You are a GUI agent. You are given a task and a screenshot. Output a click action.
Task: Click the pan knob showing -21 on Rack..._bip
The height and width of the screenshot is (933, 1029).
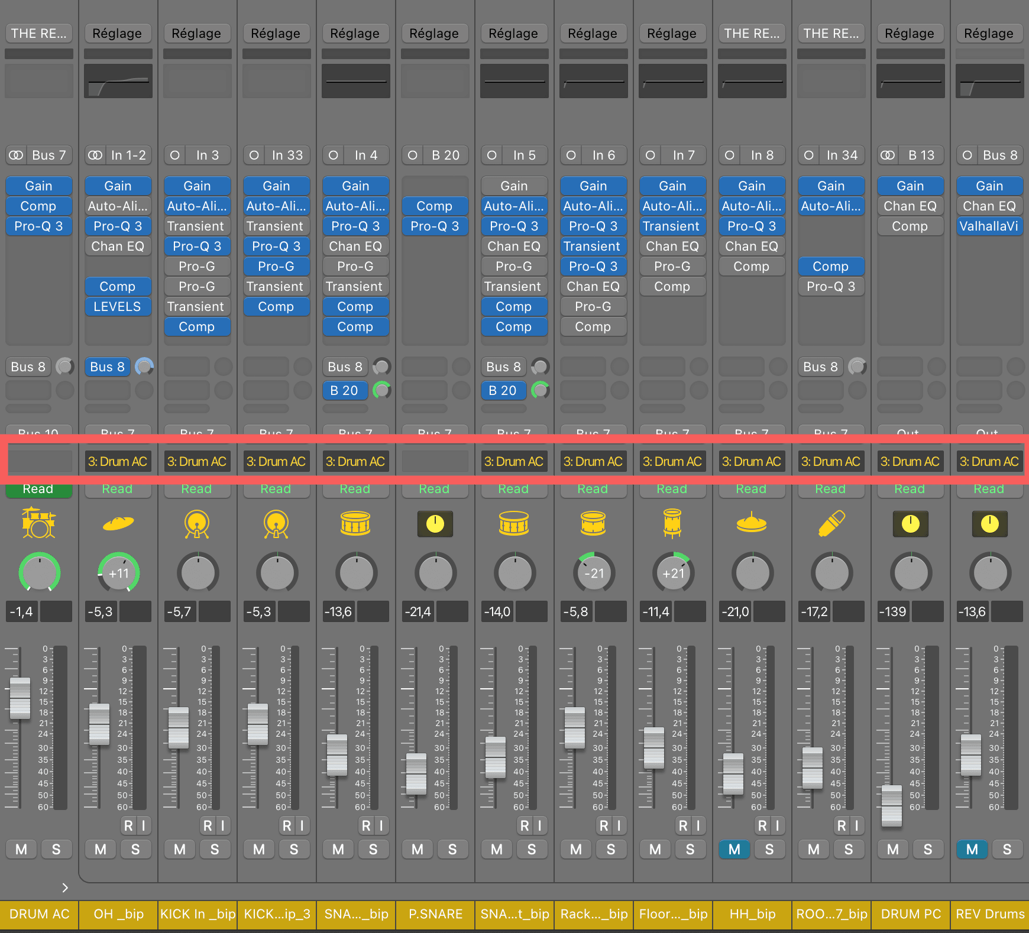pos(594,573)
